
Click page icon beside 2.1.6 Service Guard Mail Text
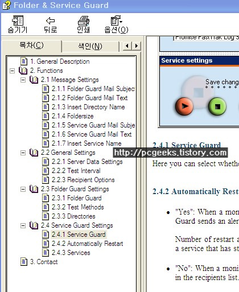coord(46,134)
